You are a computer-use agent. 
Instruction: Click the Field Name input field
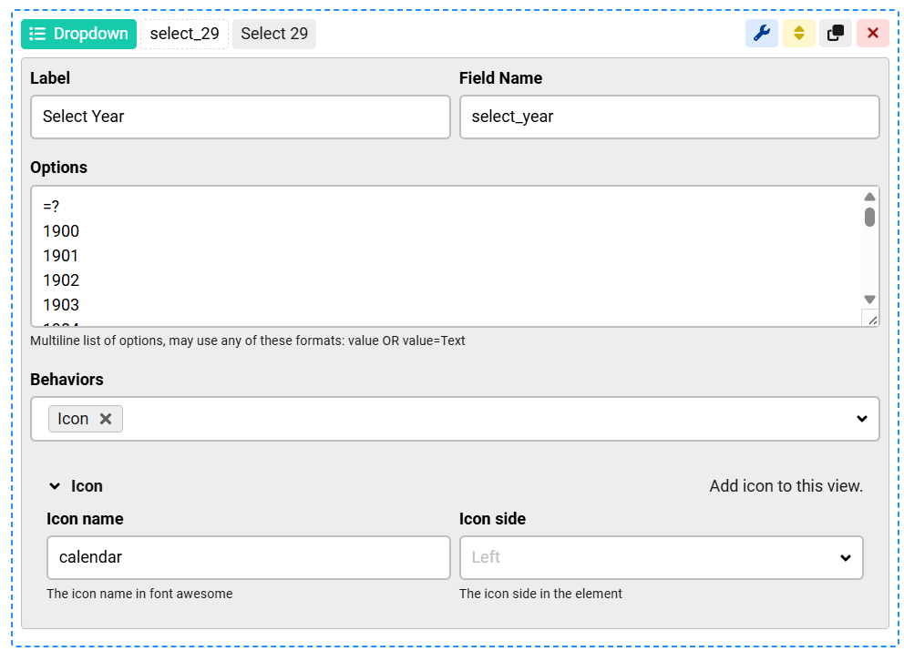click(669, 117)
